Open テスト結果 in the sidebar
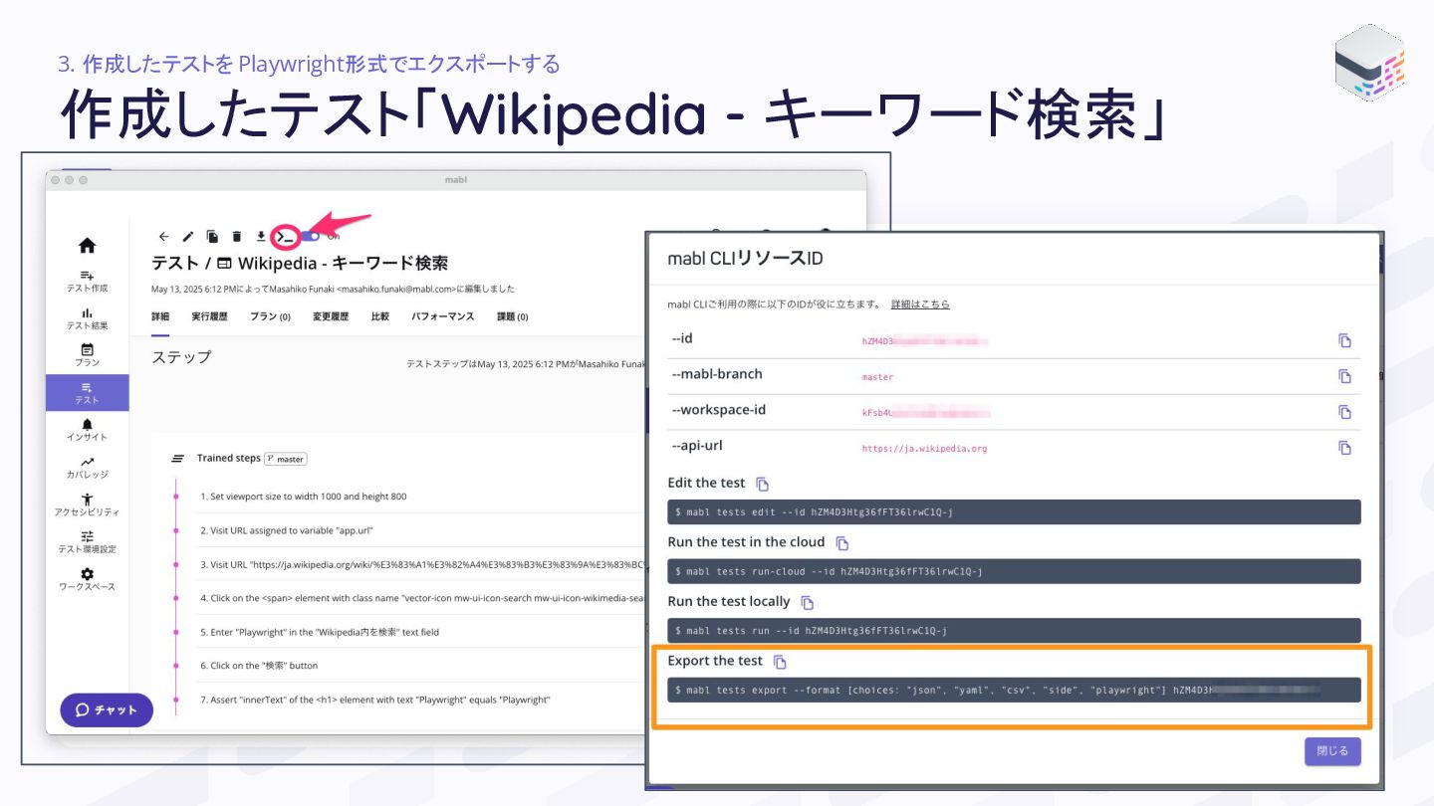Viewport: 1434px width, 806px height. [88, 318]
